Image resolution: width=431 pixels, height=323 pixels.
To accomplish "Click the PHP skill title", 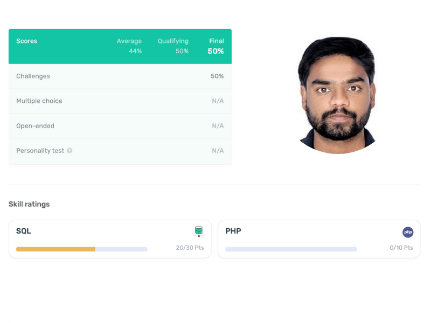I will tap(233, 231).
